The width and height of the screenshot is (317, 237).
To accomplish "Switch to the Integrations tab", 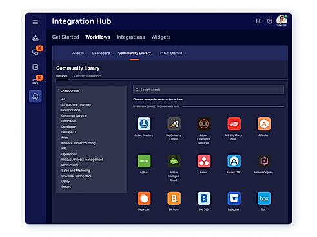I will 130,37.
